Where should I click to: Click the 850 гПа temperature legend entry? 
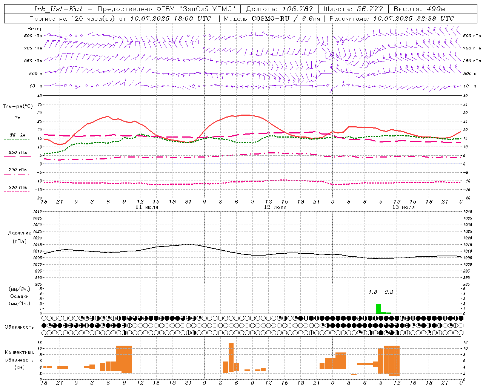(x=17, y=153)
